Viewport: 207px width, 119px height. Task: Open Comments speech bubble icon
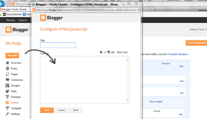[7, 80]
